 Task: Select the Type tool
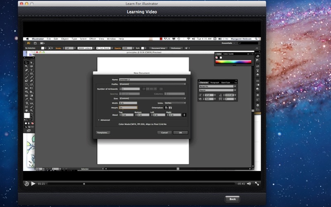pos(31,70)
